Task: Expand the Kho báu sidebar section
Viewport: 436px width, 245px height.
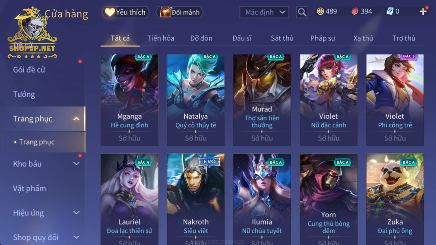Action: 77,164
